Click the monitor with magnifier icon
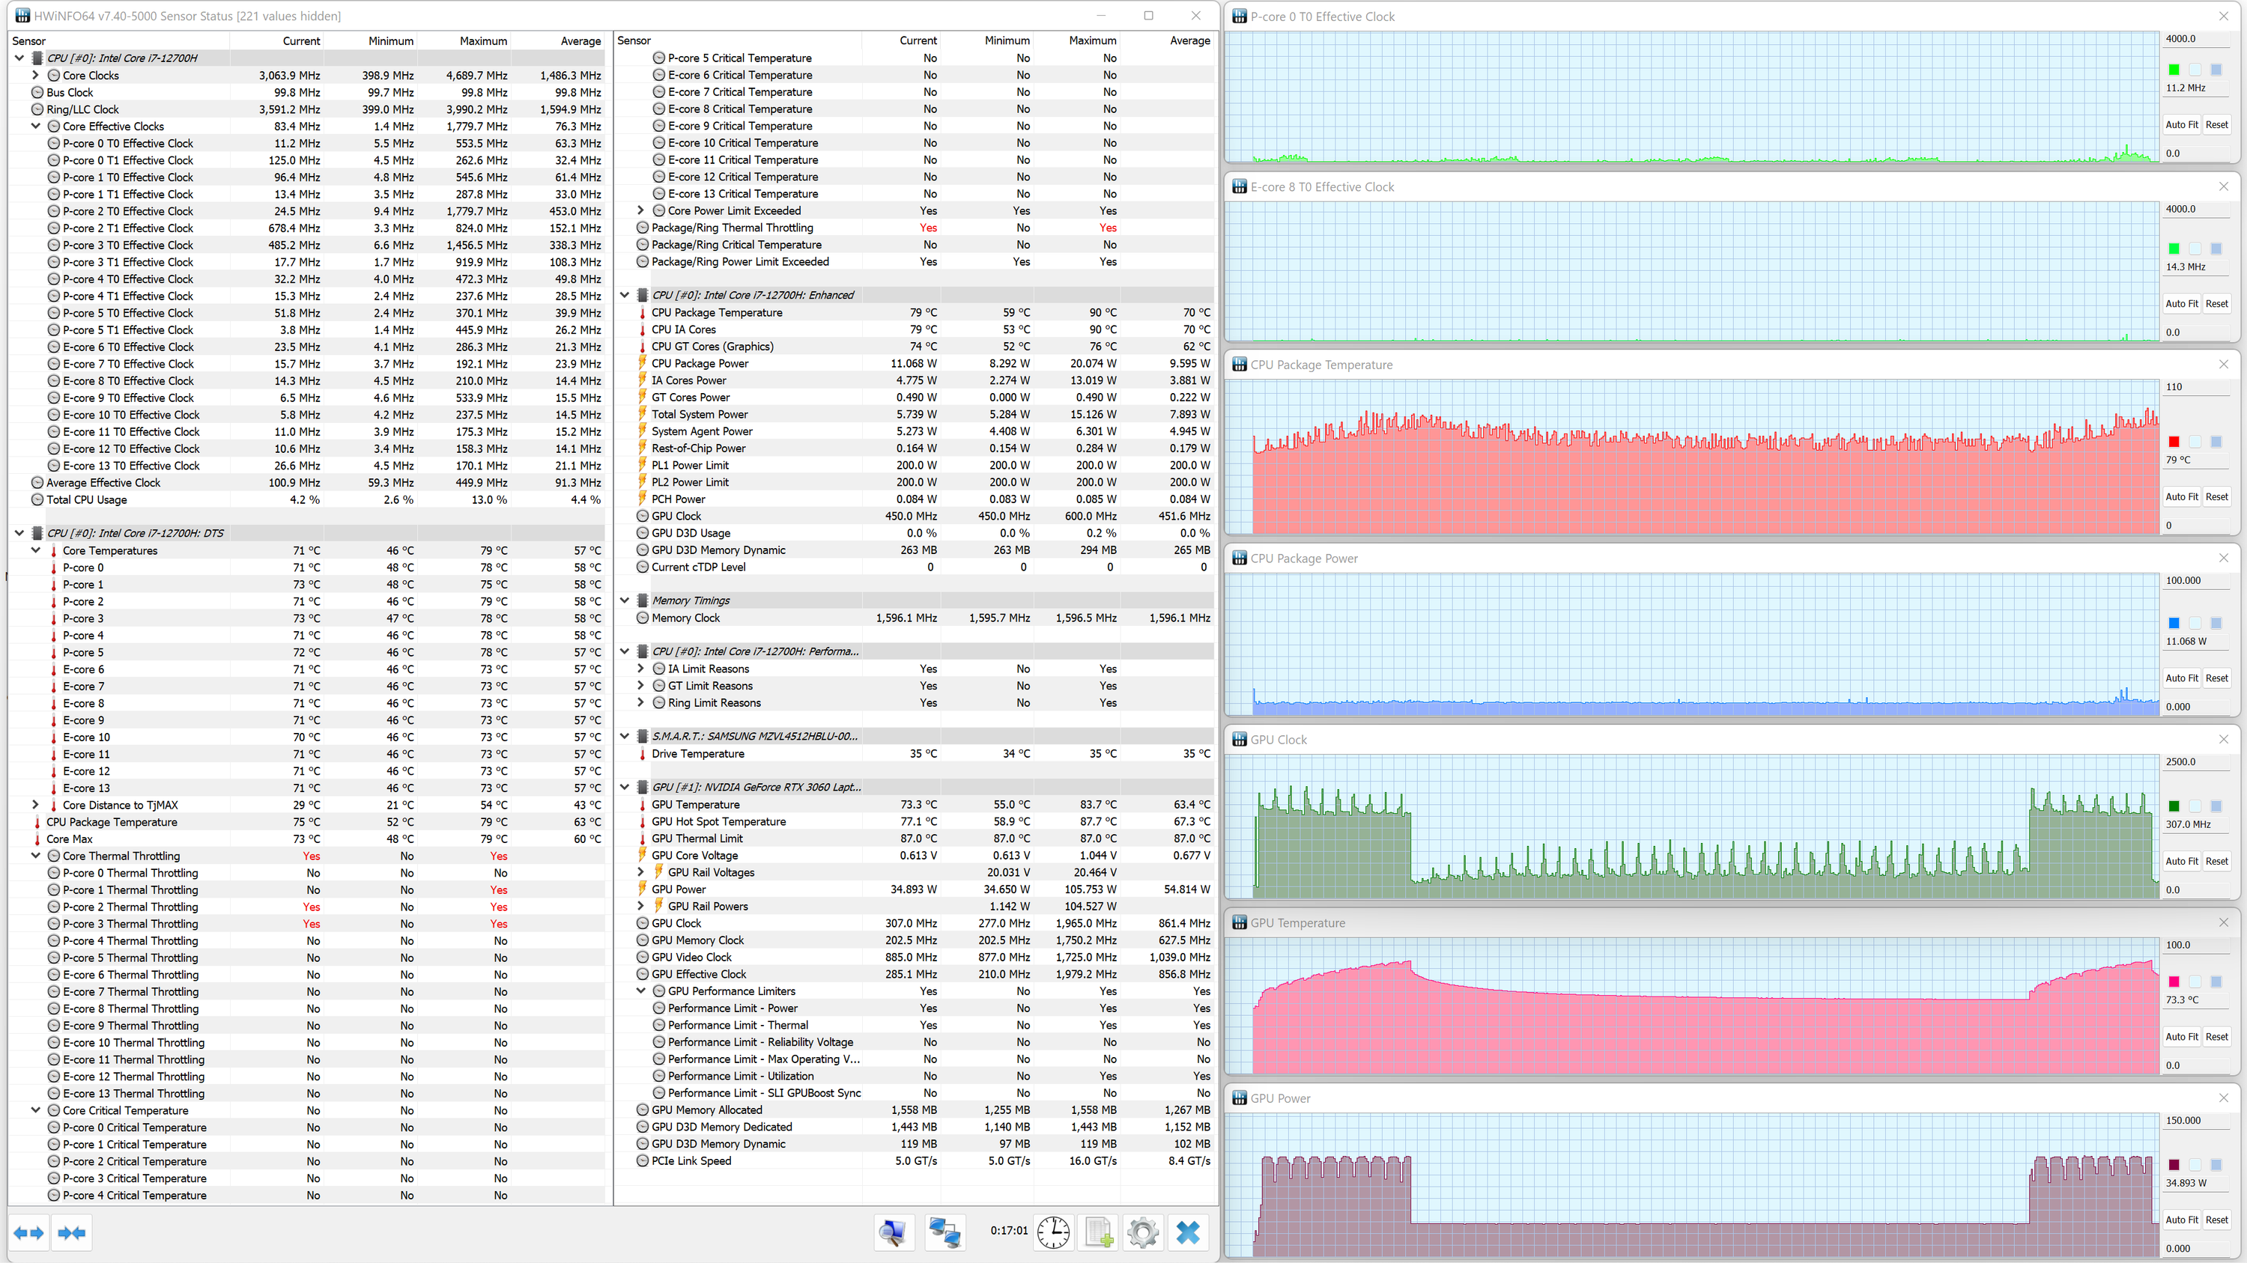This screenshot has height=1263, width=2247. [x=894, y=1232]
